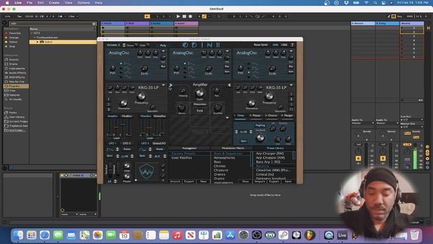Image resolution: width=433 pixels, height=244 pixels.
Task: Select the Sounds browser category
Action: point(14,60)
